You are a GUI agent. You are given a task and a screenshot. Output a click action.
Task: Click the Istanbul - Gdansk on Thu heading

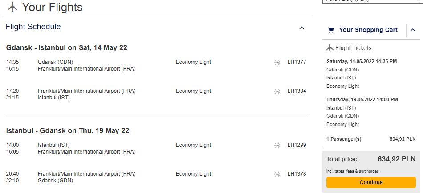coord(67,130)
